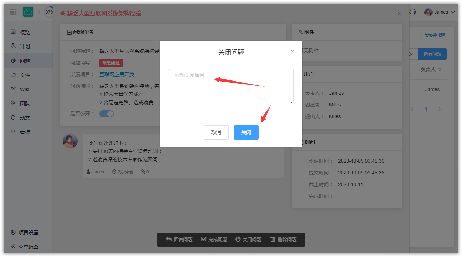Open 项目设置 project settings
462x257 pixels.
click(x=28, y=232)
